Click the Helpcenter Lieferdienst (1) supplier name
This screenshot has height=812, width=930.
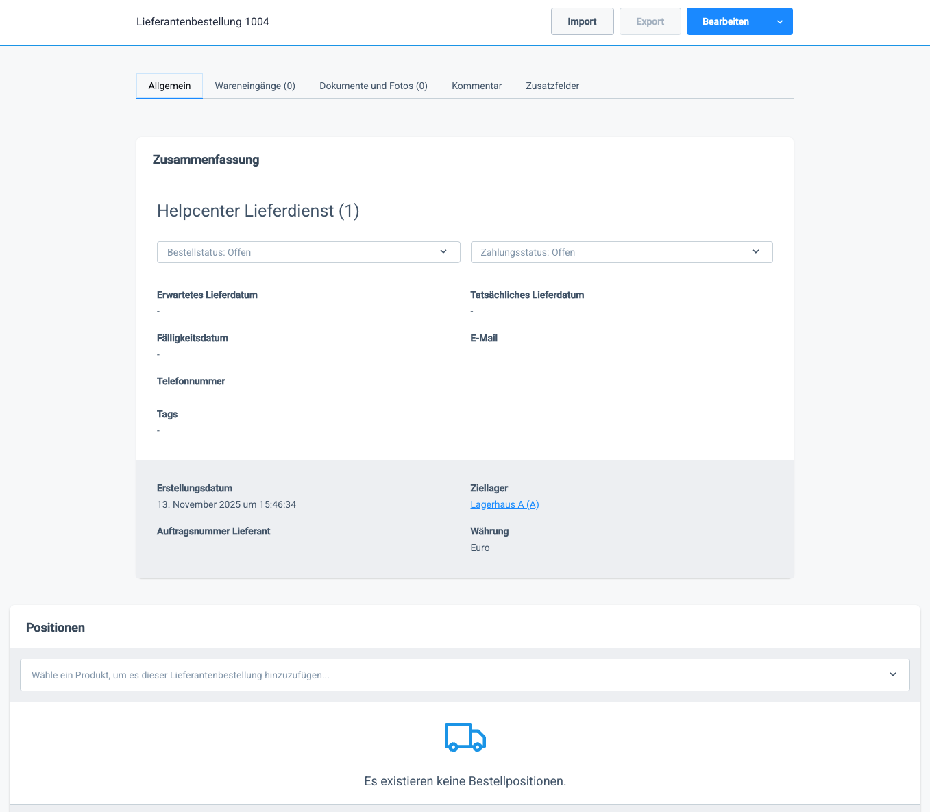tap(258, 211)
